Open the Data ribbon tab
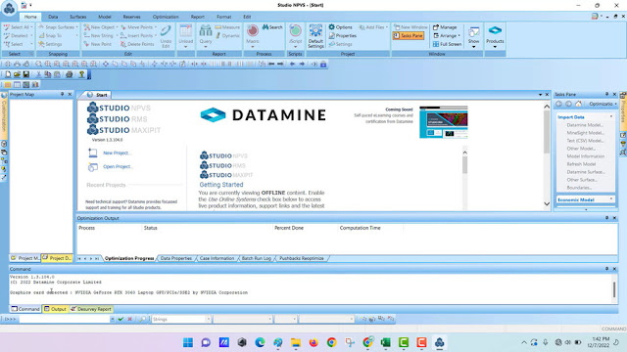 (53, 17)
